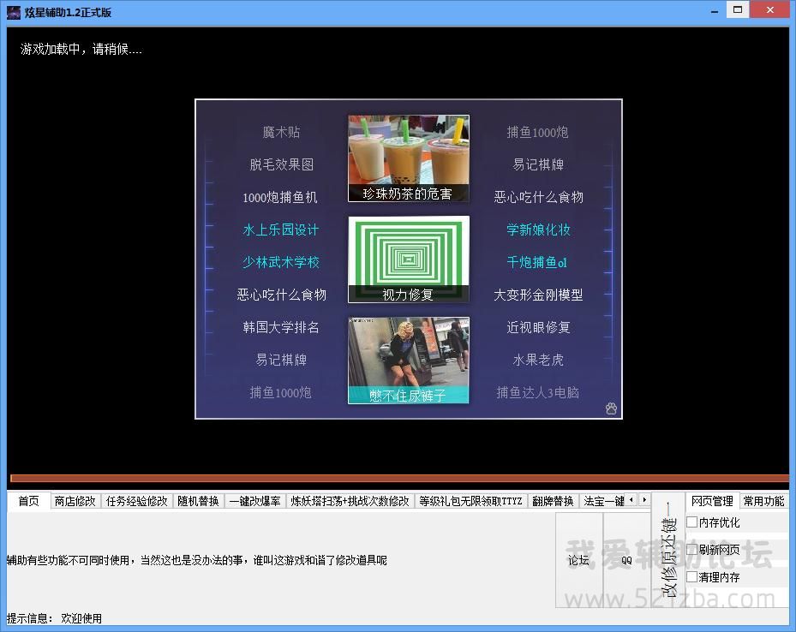Click the 炫星辅助 app icon in title bar
The width and height of the screenshot is (796, 632).
point(14,12)
